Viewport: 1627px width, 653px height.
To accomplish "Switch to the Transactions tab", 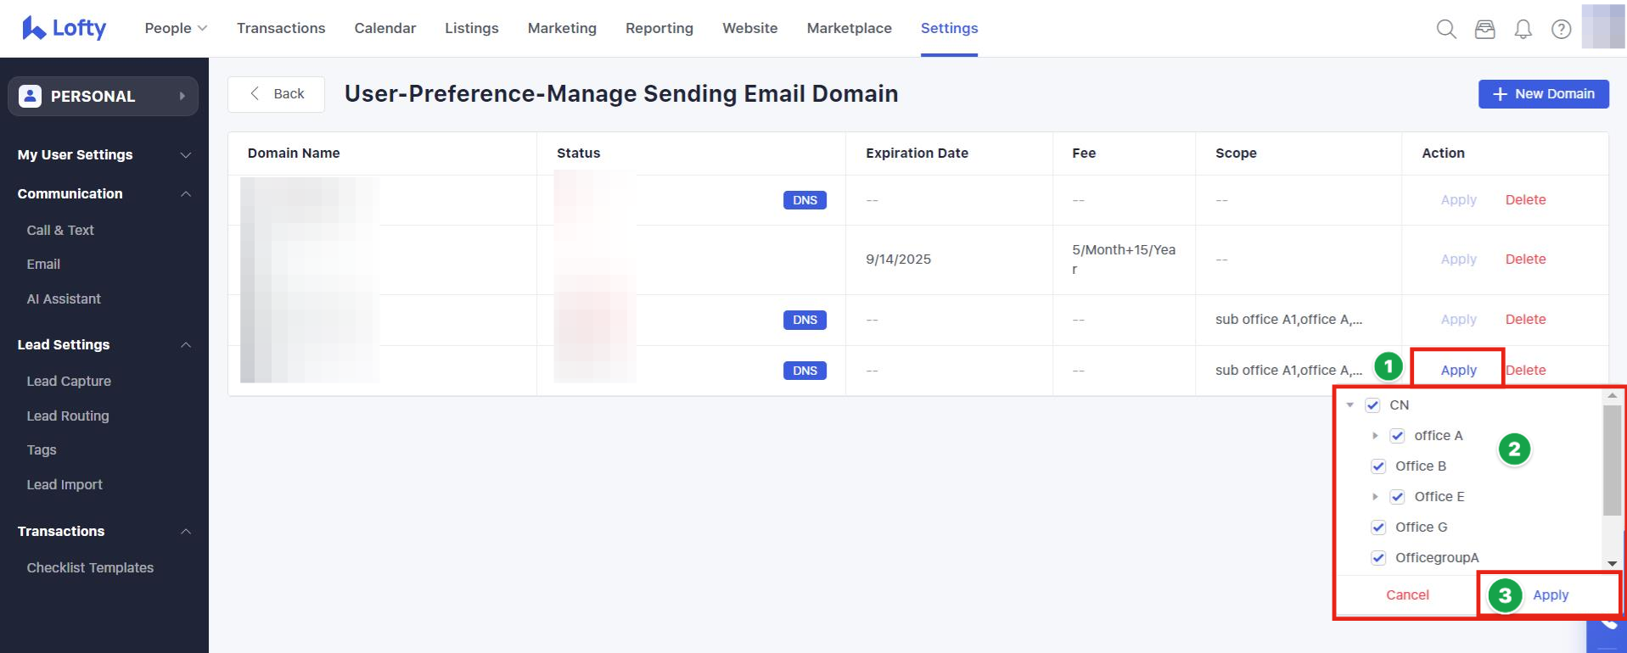I will point(281,28).
